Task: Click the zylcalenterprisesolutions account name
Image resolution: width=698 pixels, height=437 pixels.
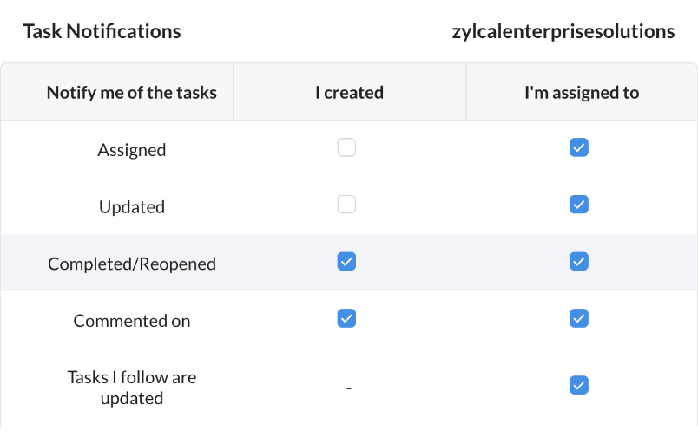Action: (563, 32)
